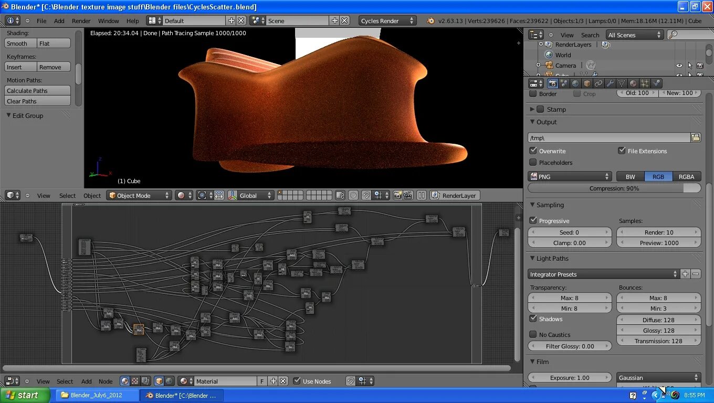
Task: Open the Render properties tab camera icon
Action: [552, 83]
